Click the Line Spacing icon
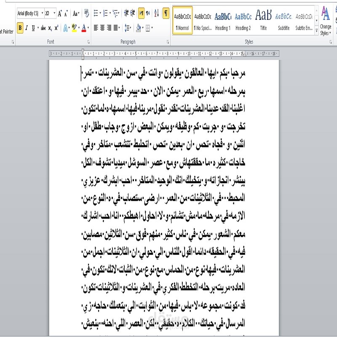The height and width of the screenshot is (337, 337). tap(127, 28)
